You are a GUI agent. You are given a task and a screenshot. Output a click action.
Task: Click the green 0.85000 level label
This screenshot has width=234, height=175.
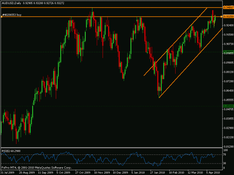point(228,106)
